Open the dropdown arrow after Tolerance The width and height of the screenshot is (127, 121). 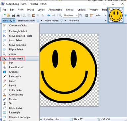(x=106, y=21)
